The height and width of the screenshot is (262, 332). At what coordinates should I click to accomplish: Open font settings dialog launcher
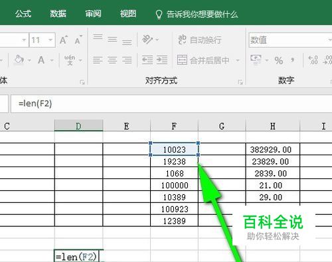tap(82, 82)
